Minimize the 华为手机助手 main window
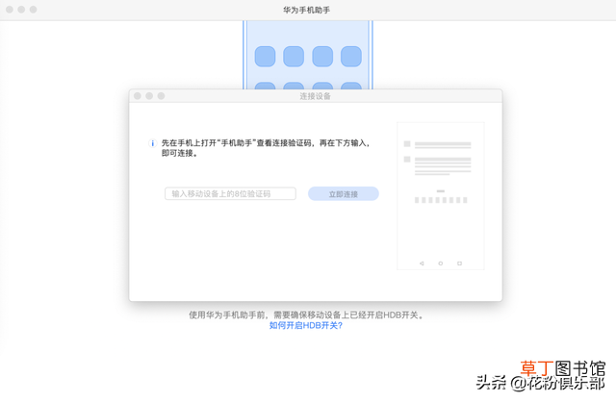 pos(21,10)
